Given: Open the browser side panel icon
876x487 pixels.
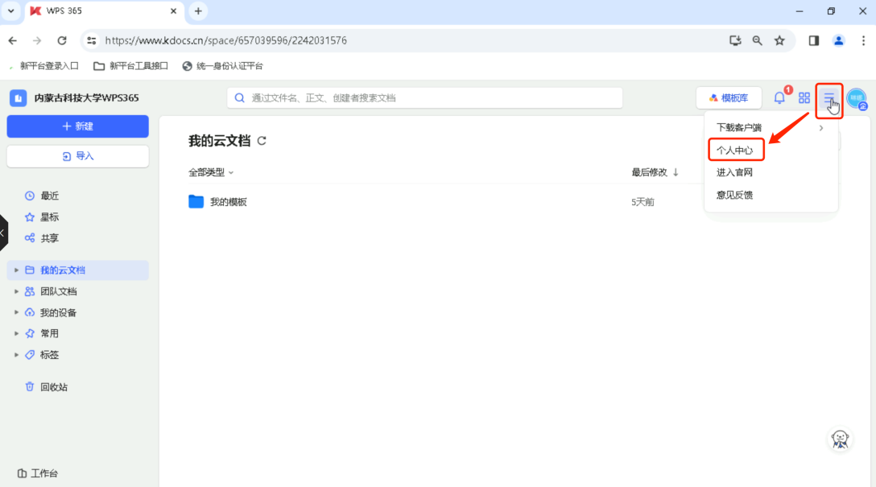Looking at the screenshot, I should (813, 39).
